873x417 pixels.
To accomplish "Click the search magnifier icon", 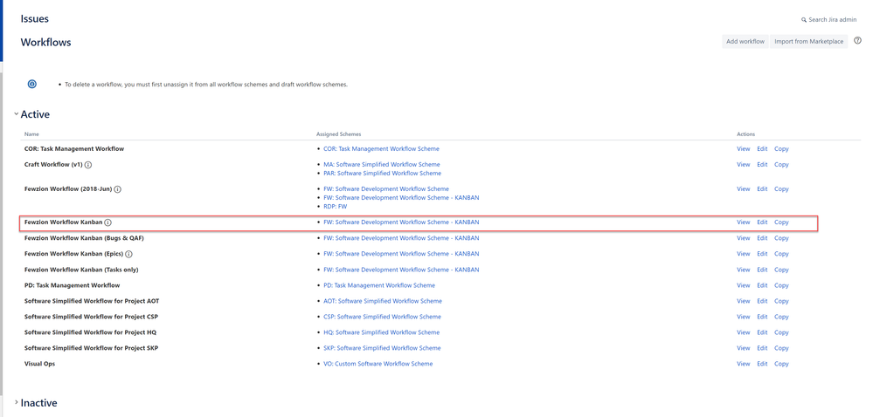I will point(804,20).
